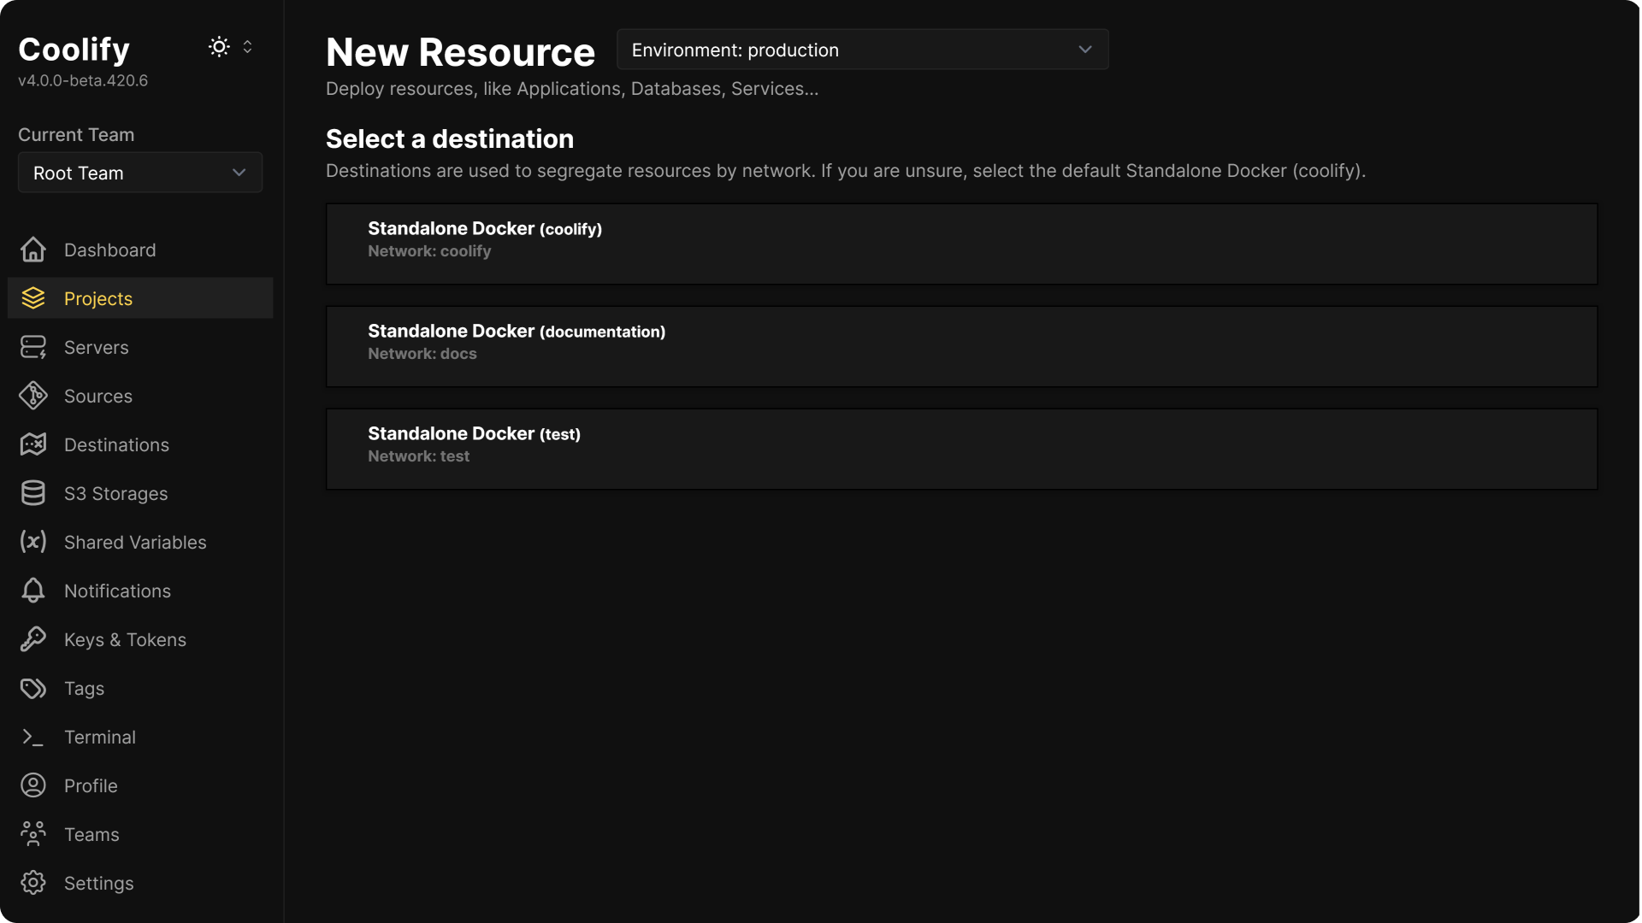Select the Tags label icon

32,688
